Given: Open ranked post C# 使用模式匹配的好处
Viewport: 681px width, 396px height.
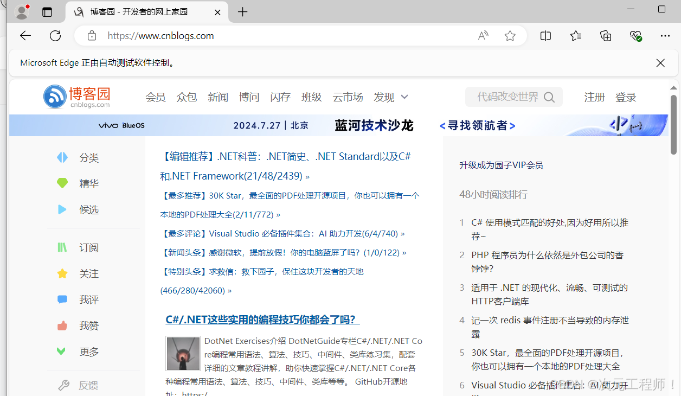Looking at the screenshot, I should tap(550, 229).
